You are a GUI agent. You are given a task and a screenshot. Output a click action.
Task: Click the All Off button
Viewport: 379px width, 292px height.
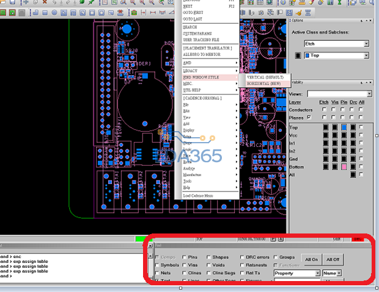pos(333,260)
